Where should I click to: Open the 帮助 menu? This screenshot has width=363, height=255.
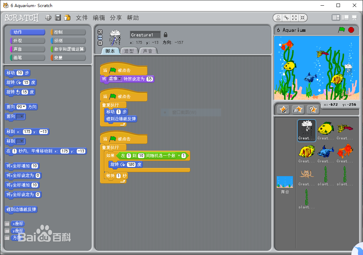point(133,18)
